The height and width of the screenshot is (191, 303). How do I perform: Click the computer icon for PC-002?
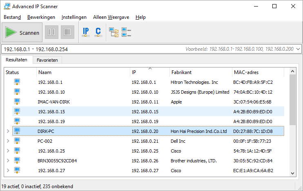click(x=17, y=141)
